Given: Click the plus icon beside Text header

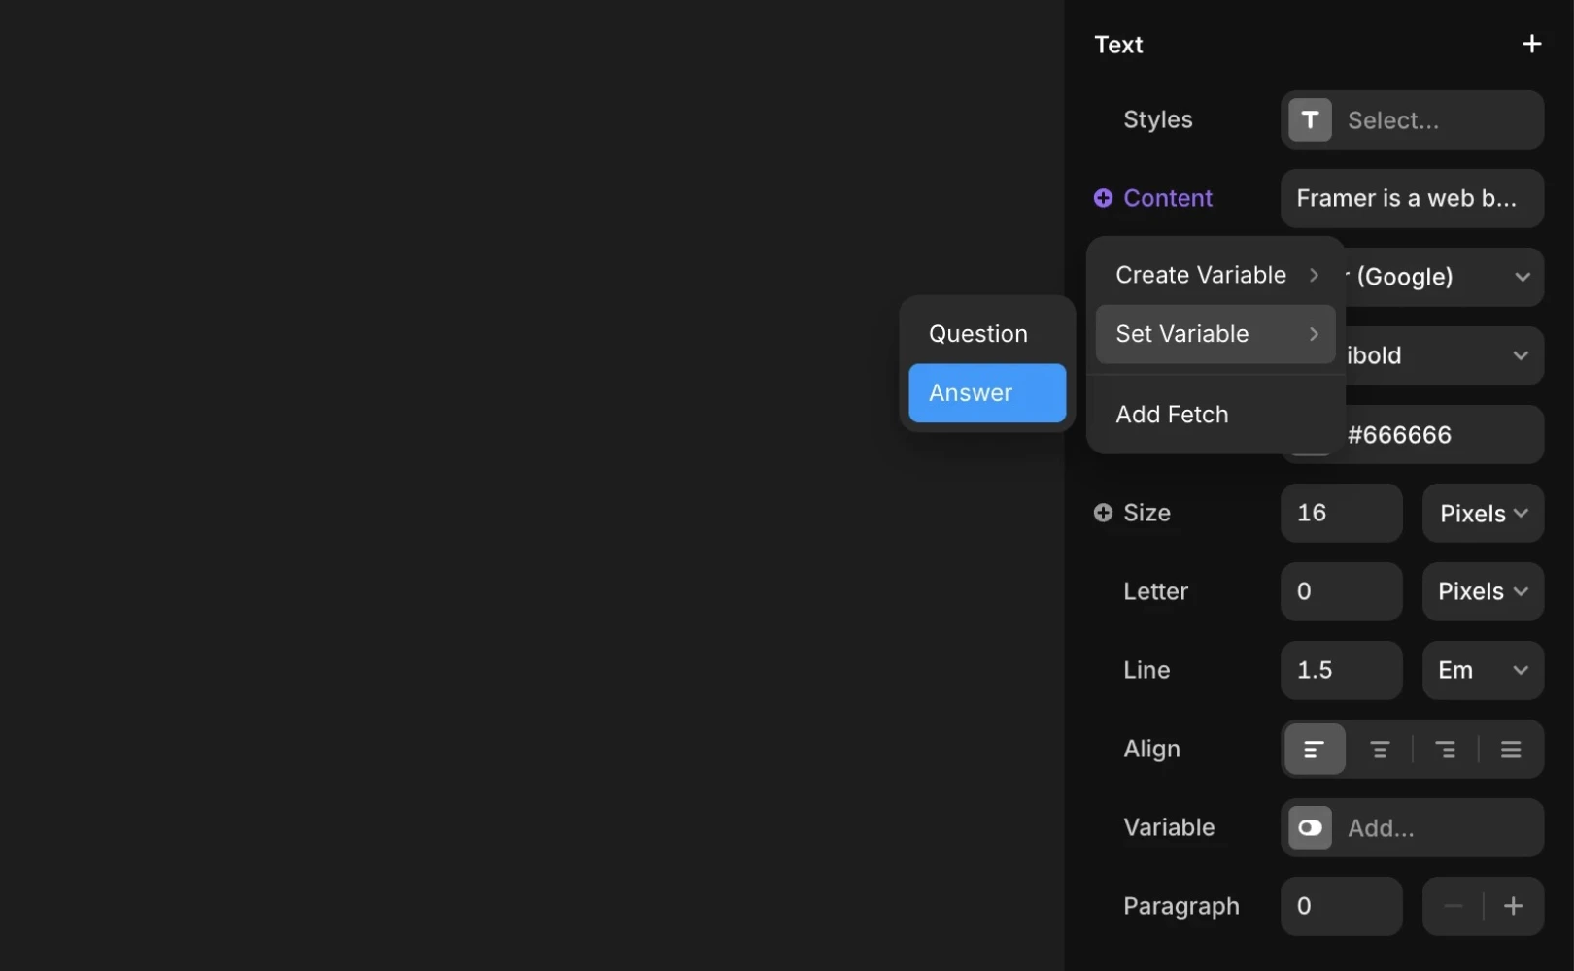Looking at the screenshot, I should [1531, 44].
